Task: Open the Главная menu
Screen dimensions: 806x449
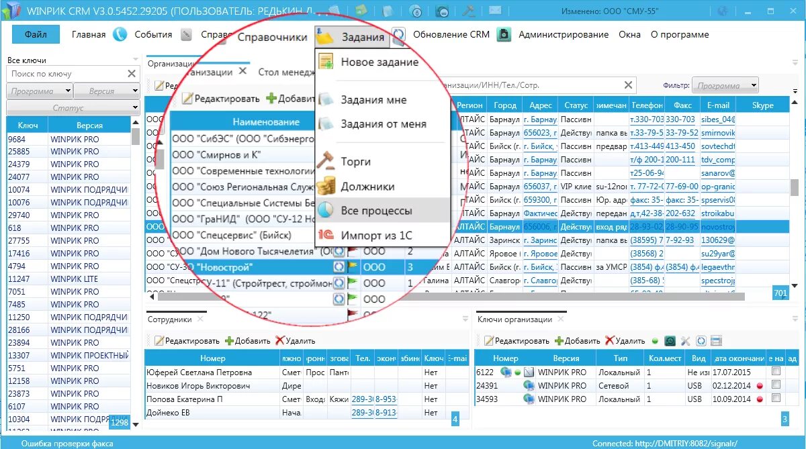Action: pos(89,35)
